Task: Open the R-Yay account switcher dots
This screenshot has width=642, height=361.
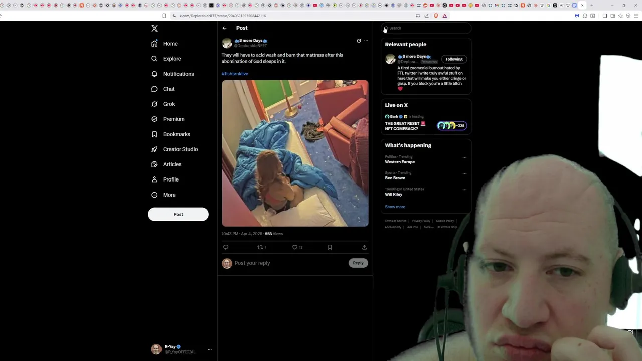Action: coord(210,349)
